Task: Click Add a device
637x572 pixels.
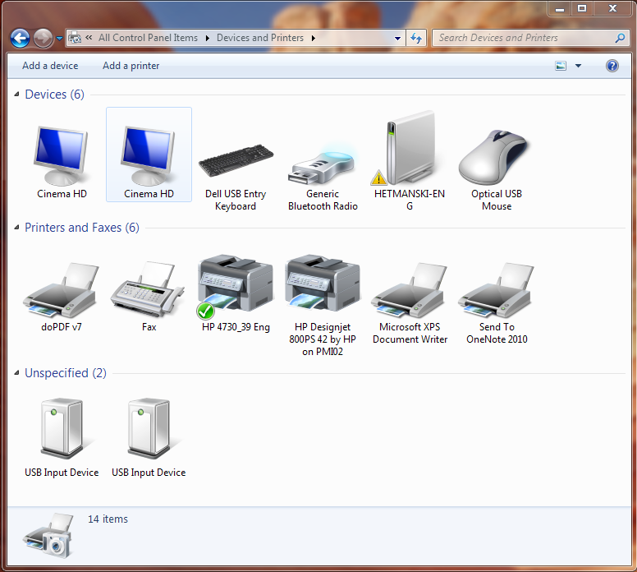Action: (50, 66)
